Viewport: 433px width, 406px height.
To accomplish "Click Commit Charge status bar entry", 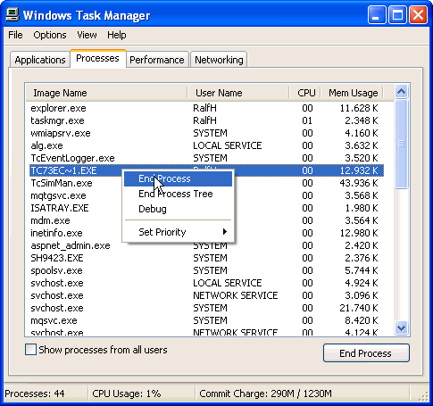I will pyautogui.click(x=265, y=394).
